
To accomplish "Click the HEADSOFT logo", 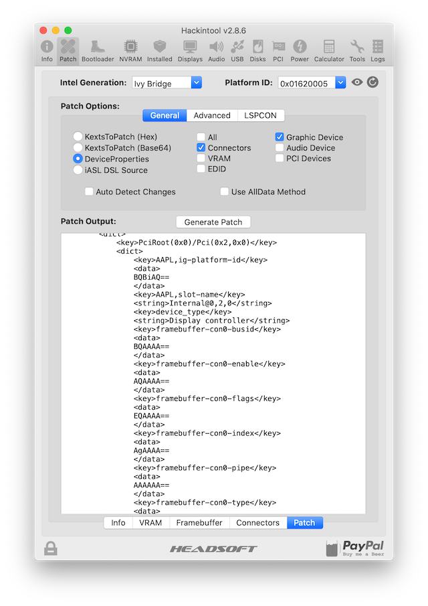I will [213, 549].
